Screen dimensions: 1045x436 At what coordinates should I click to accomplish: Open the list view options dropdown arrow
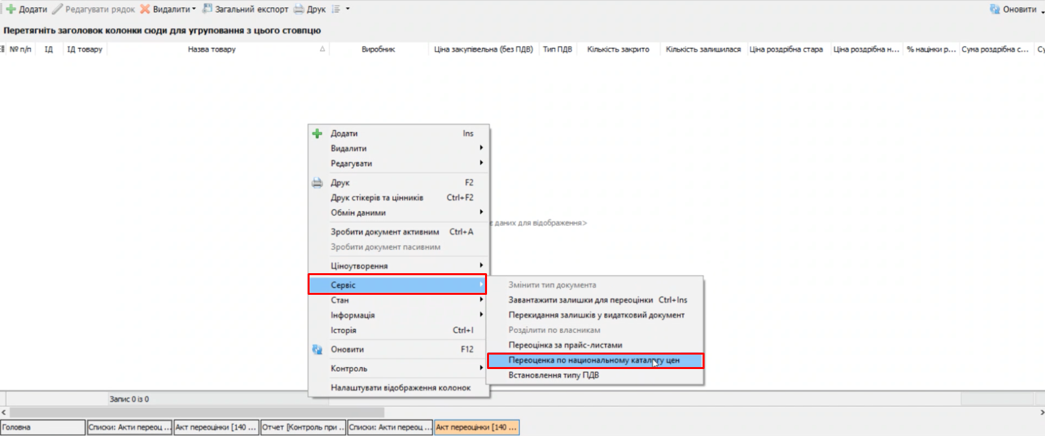348,9
